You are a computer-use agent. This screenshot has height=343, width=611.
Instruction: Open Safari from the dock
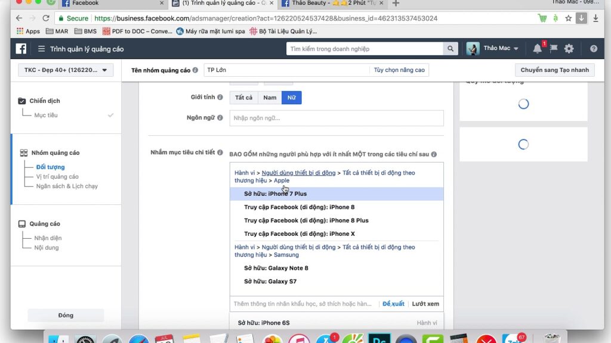click(138, 339)
